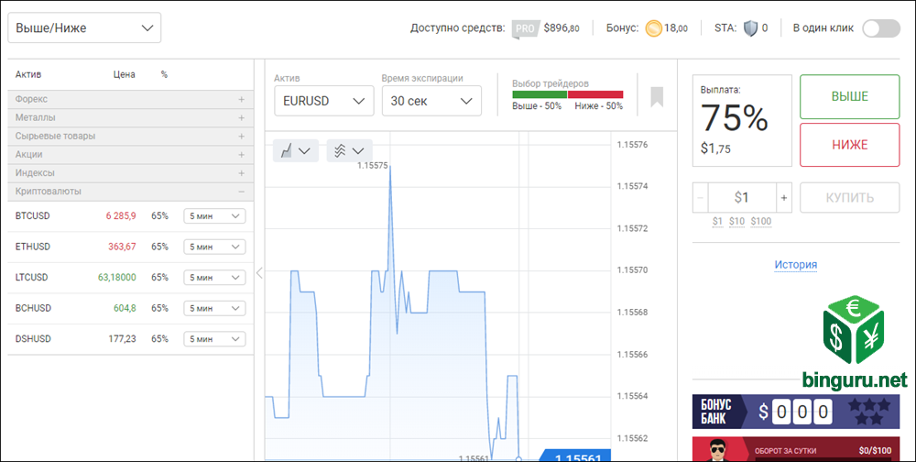This screenshot has width=916, height=462.
Task: Click the $1 trade amount input field
Action: [742, 197]
